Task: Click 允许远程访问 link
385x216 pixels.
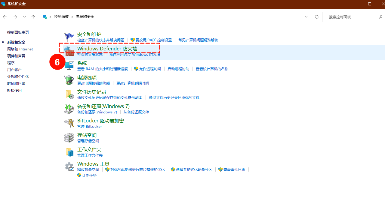Action: (150, 69)
